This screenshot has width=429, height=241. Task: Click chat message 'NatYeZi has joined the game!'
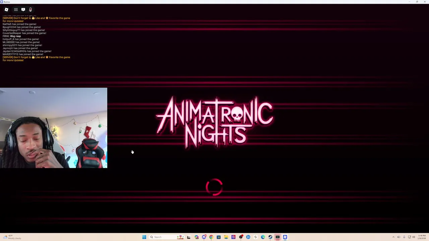point(19,24)
